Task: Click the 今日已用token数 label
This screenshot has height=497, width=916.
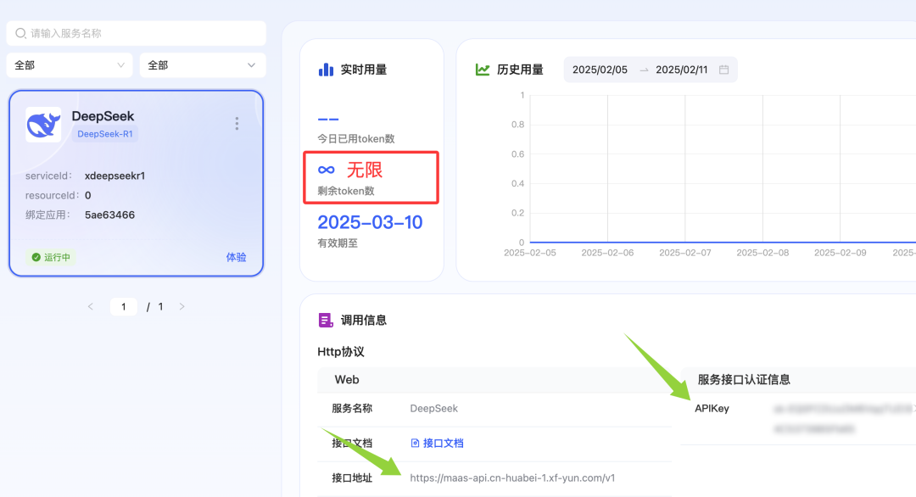Action: pyautogui.click(x=355, y=138)
